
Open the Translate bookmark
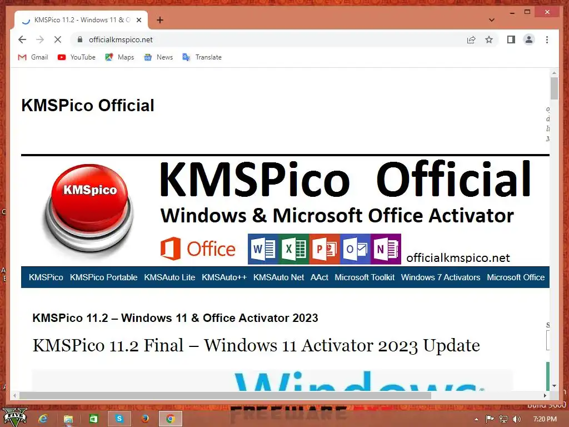[x=202, y=57]
